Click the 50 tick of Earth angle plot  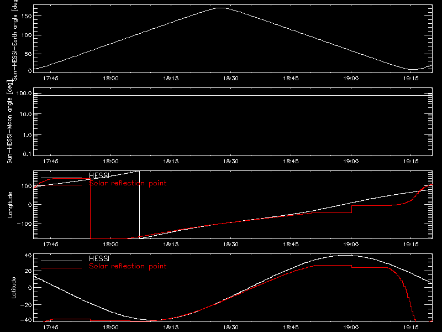point(28,54)
